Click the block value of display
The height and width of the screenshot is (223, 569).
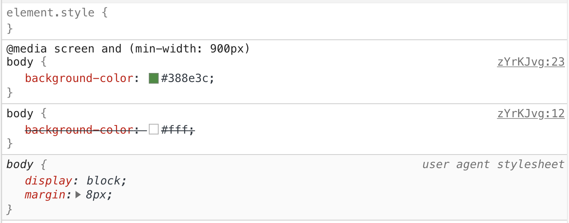[104, 181]
